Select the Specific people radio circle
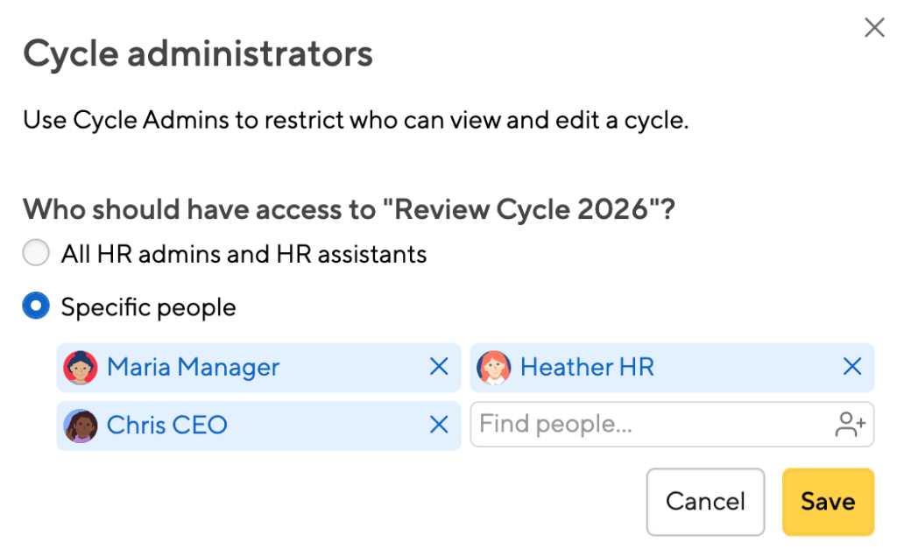The image size is (897, 556). point(36,307)
